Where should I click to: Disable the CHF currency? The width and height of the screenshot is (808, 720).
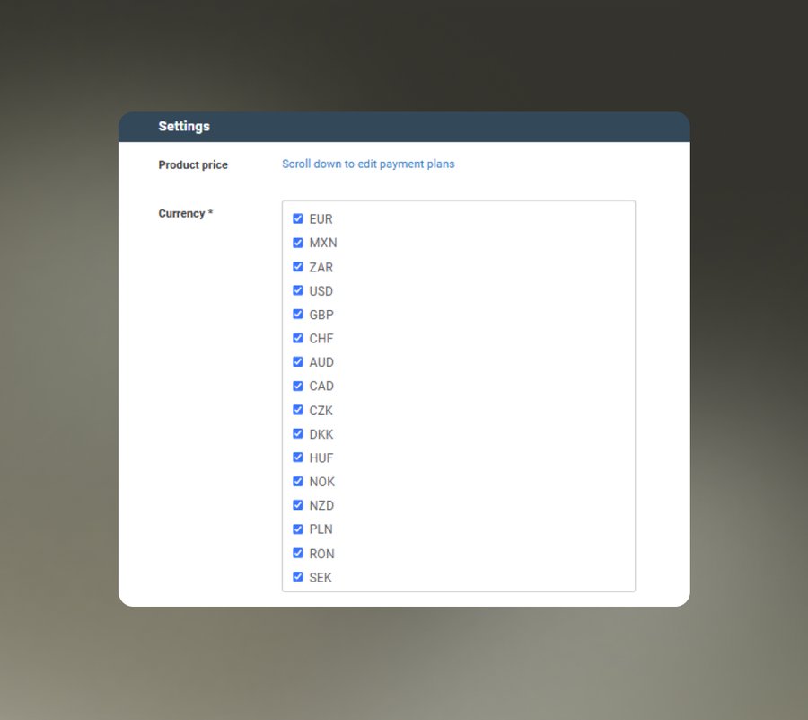298,338
